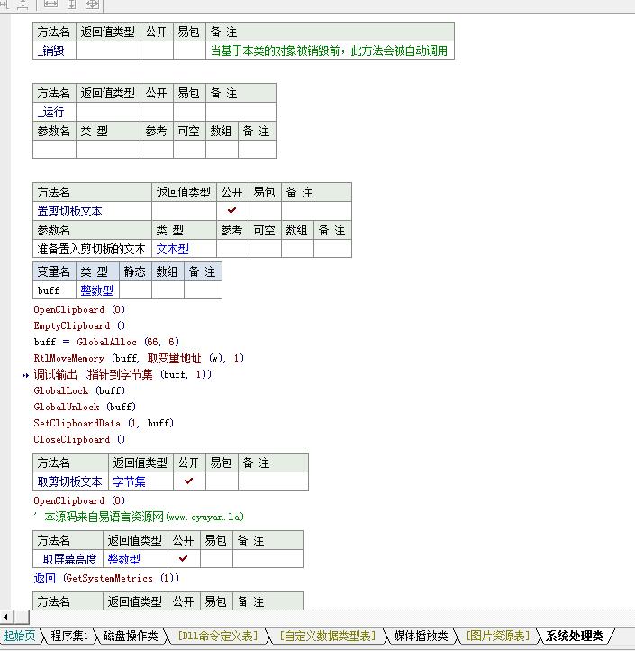Click parameter name 准备置入剪切板的文本

(x=91, y=249)
